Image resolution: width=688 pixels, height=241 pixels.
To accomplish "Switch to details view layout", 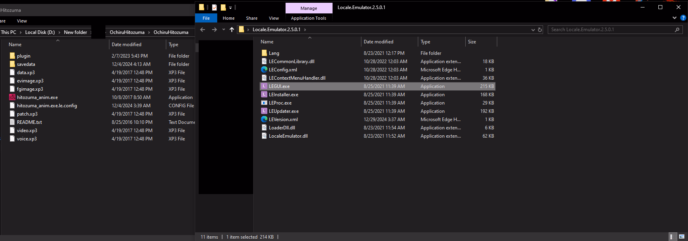I will click(671, 237).
